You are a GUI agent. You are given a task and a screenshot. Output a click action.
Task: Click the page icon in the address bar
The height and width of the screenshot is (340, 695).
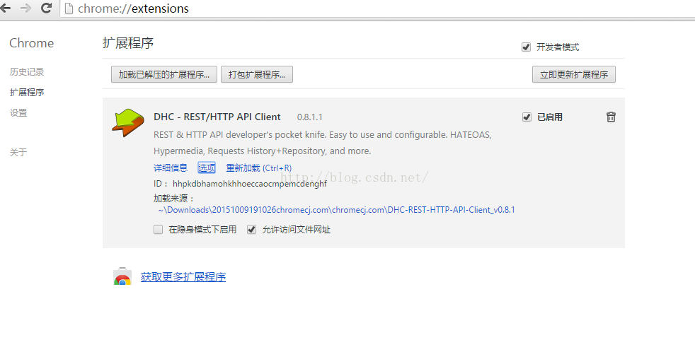69,8
